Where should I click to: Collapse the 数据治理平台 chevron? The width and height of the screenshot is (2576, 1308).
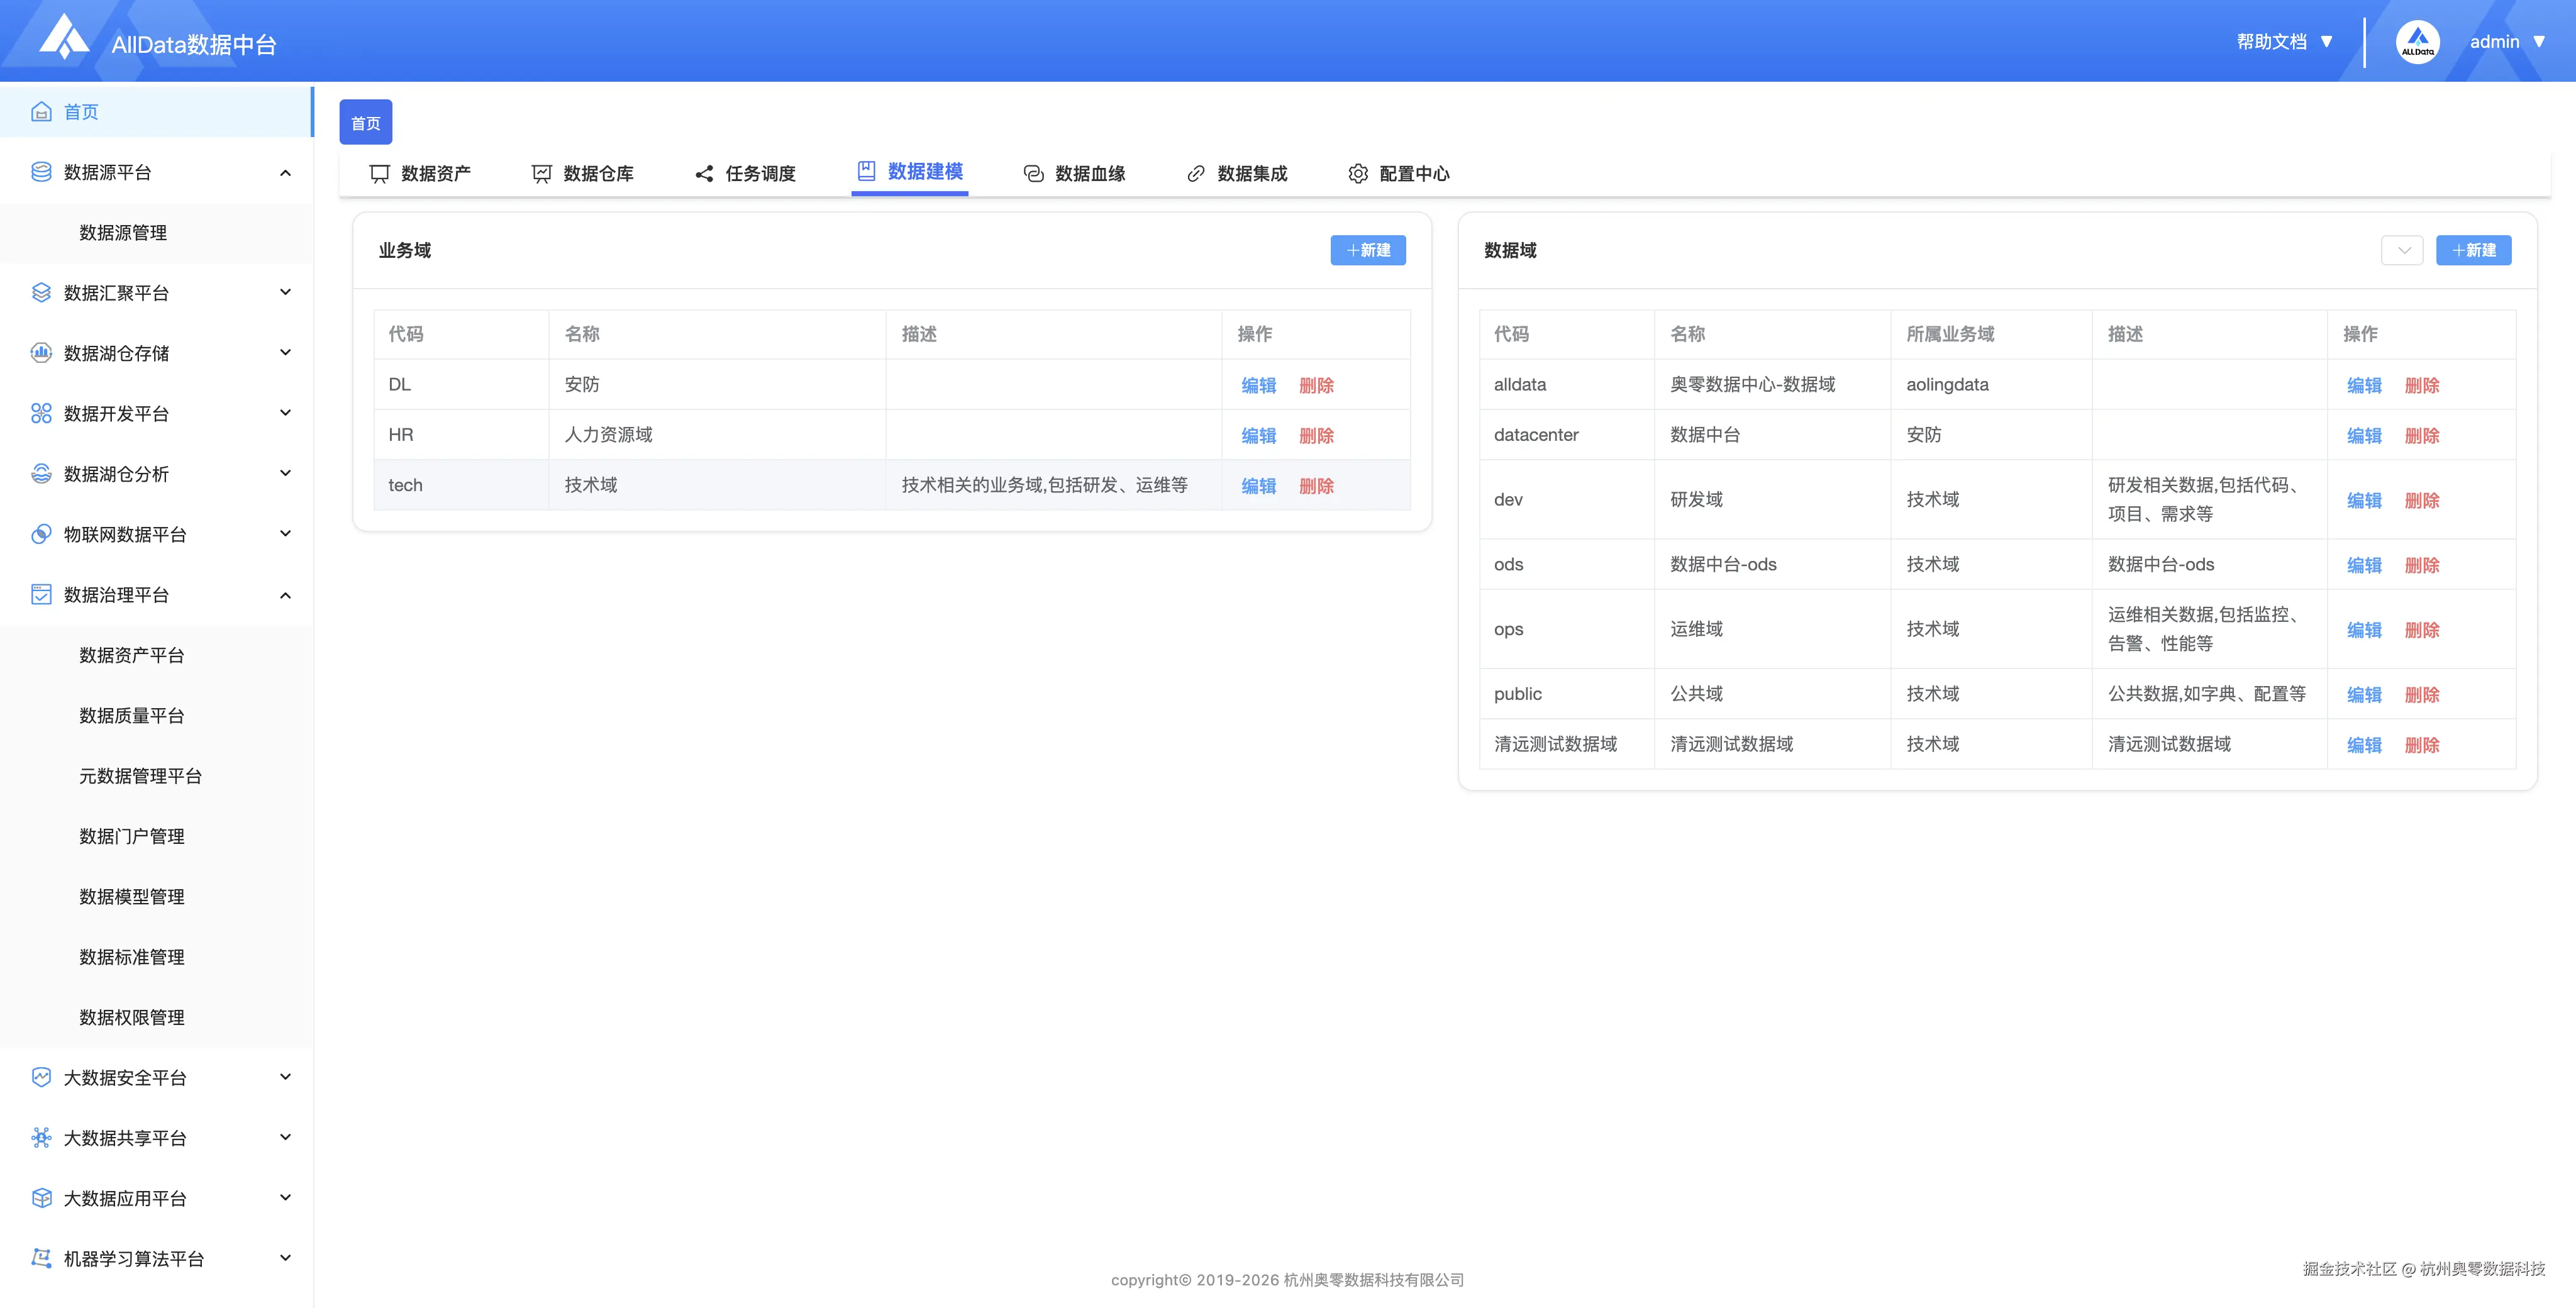click(x=285, y=595)
